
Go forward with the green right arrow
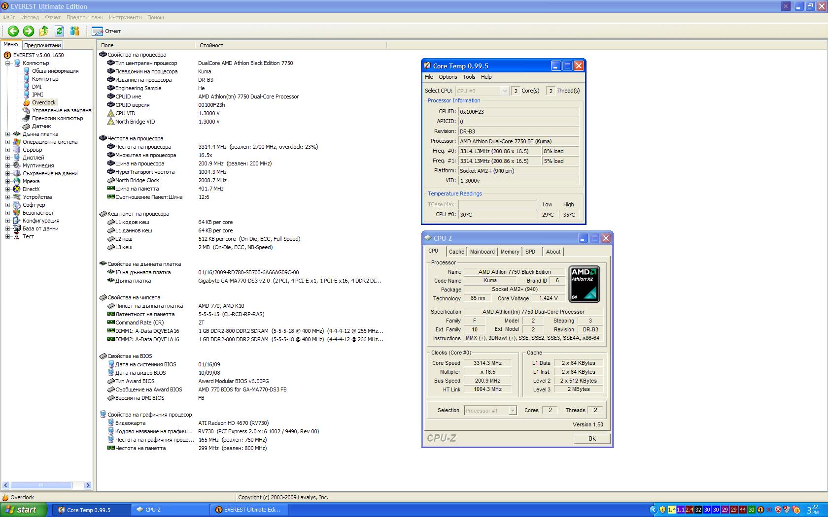(x=29, y=31)
